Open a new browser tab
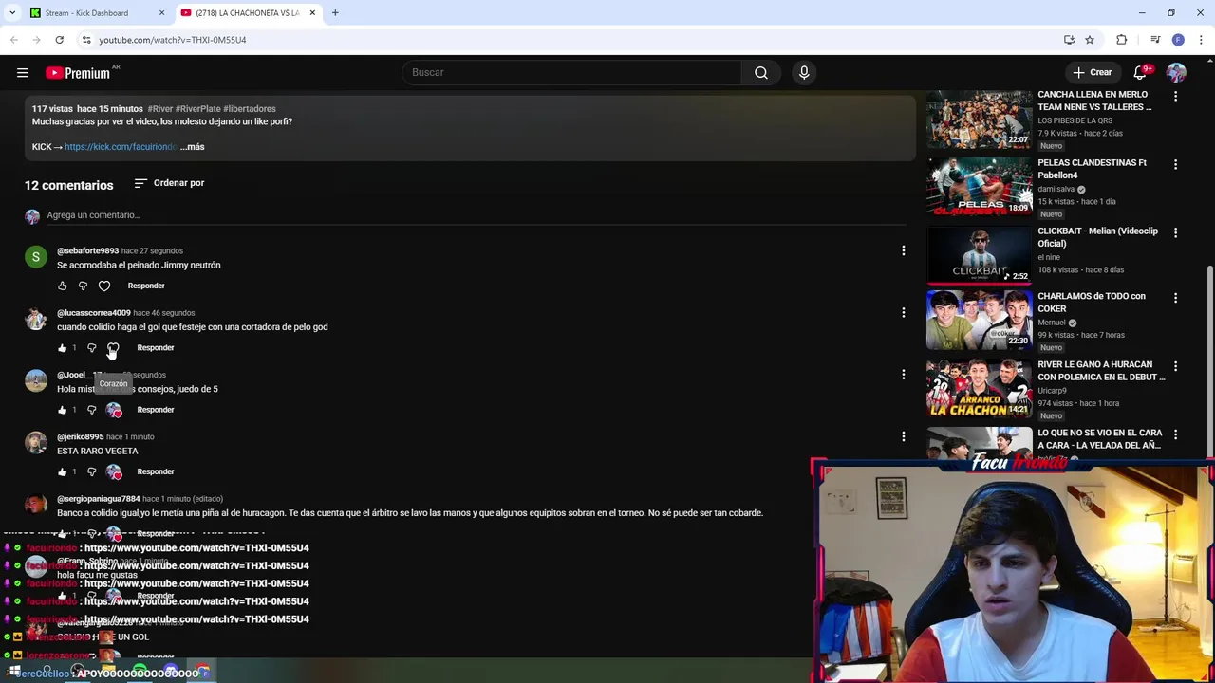Viewport: 1215px width, 683px height. 335,13
